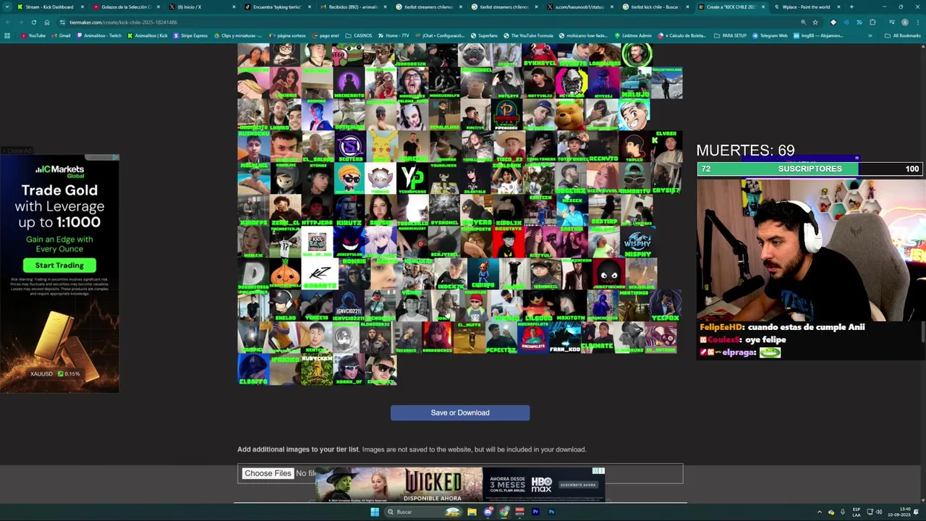Screen dimensions: 926x521
Task: Click the TISCO_23 straw hat tile
Action: point(508,147)
